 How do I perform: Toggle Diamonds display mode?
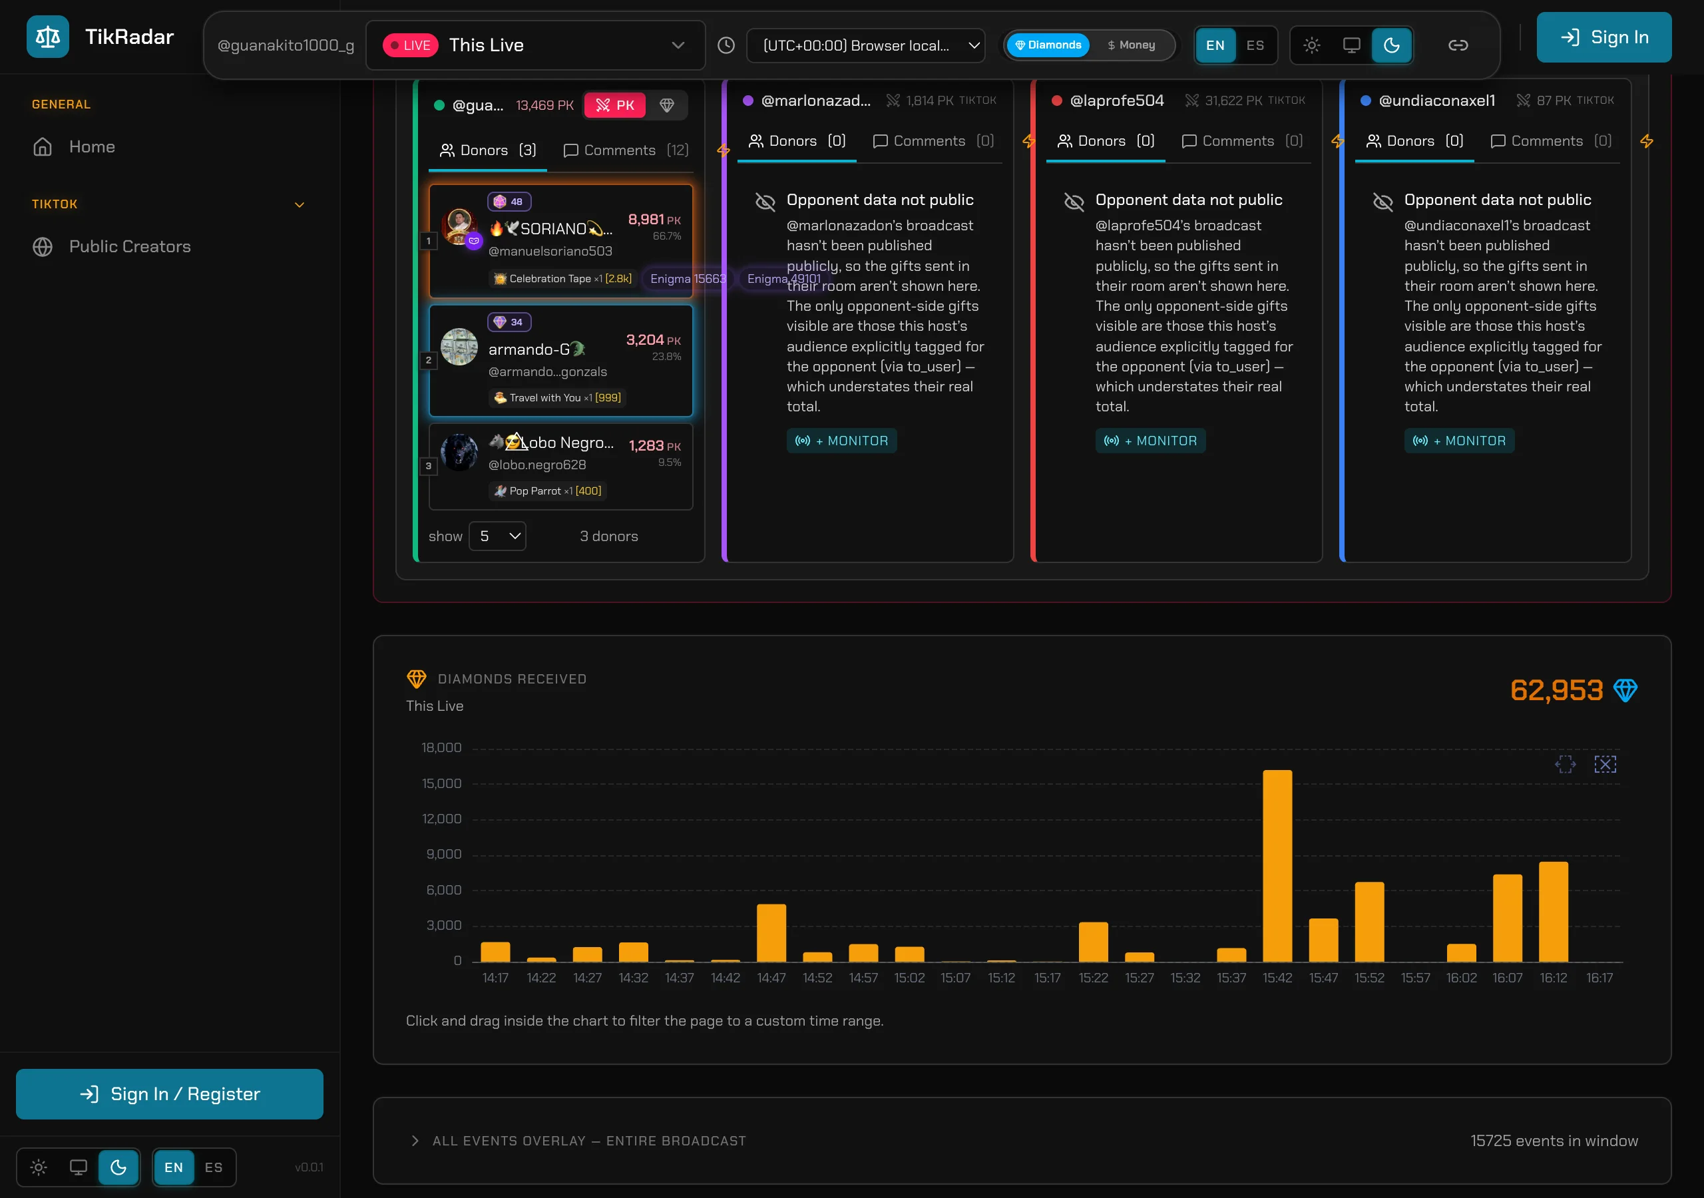[x=1048, y=45]
